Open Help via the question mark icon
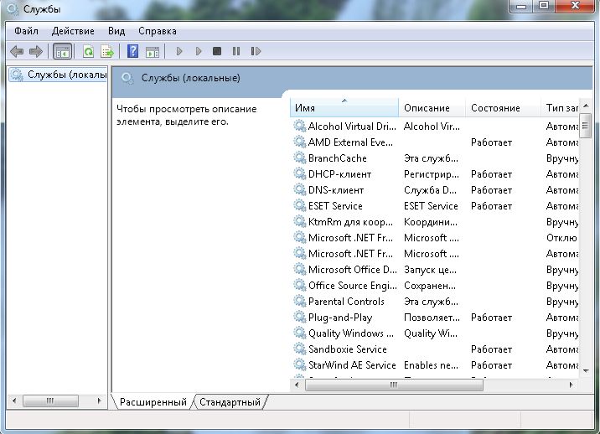 click(132, 51)
